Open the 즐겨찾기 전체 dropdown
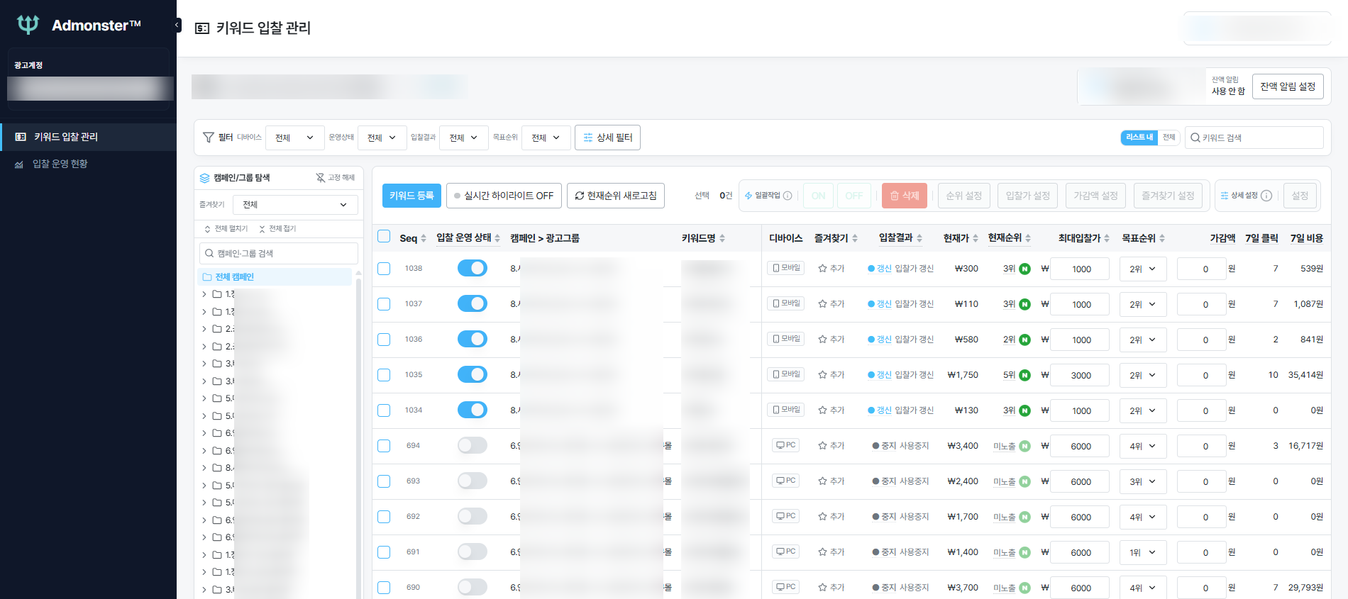1348x599 pixels. point(295,205)
